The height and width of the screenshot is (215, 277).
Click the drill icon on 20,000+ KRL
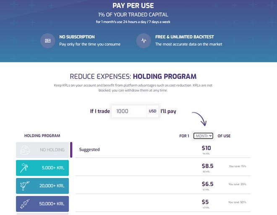point(25,186)
